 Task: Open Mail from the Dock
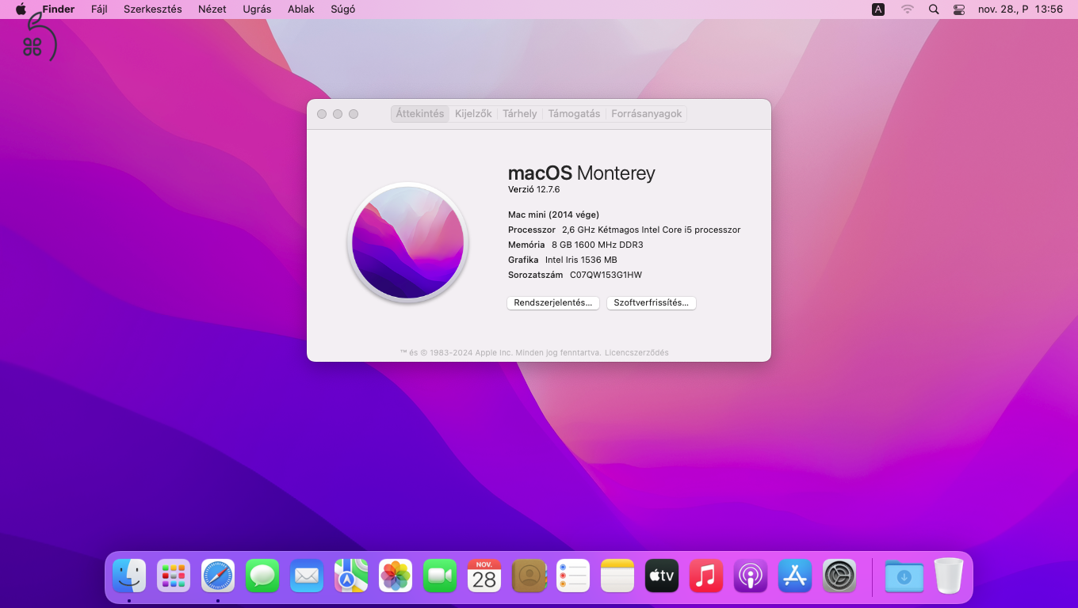pyautogui.click(x=307, y=576)
